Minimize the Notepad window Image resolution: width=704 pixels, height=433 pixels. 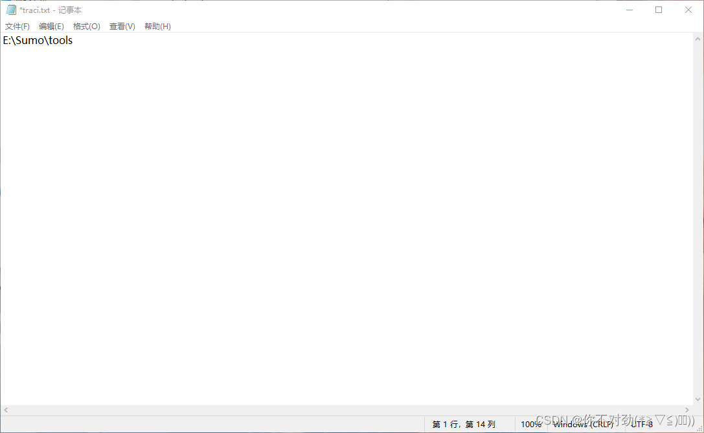point(630,10)
